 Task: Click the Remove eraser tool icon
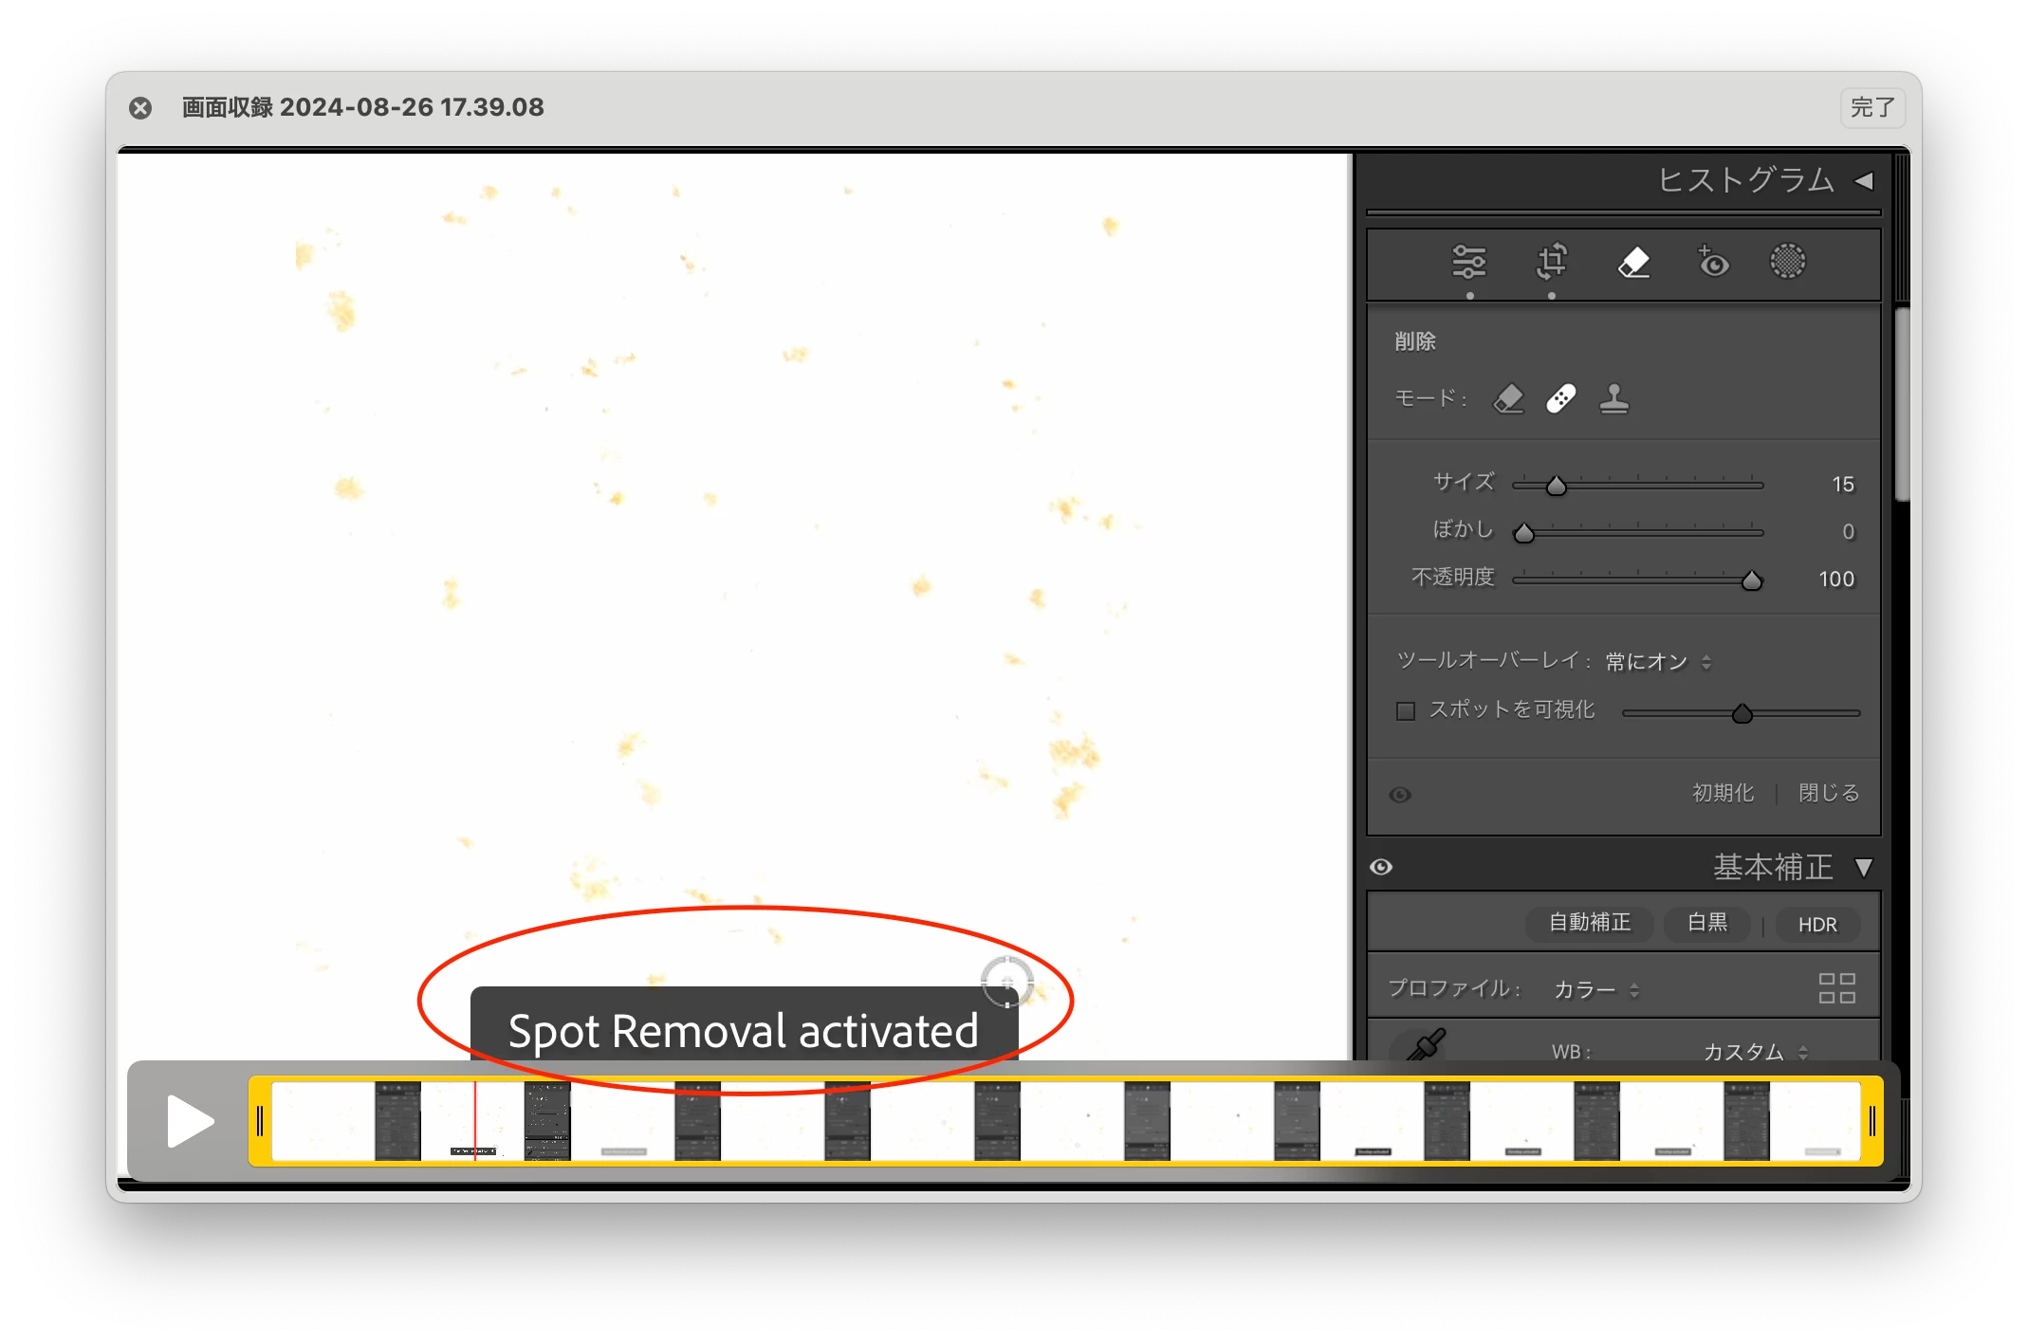(x=1633, y=262)
